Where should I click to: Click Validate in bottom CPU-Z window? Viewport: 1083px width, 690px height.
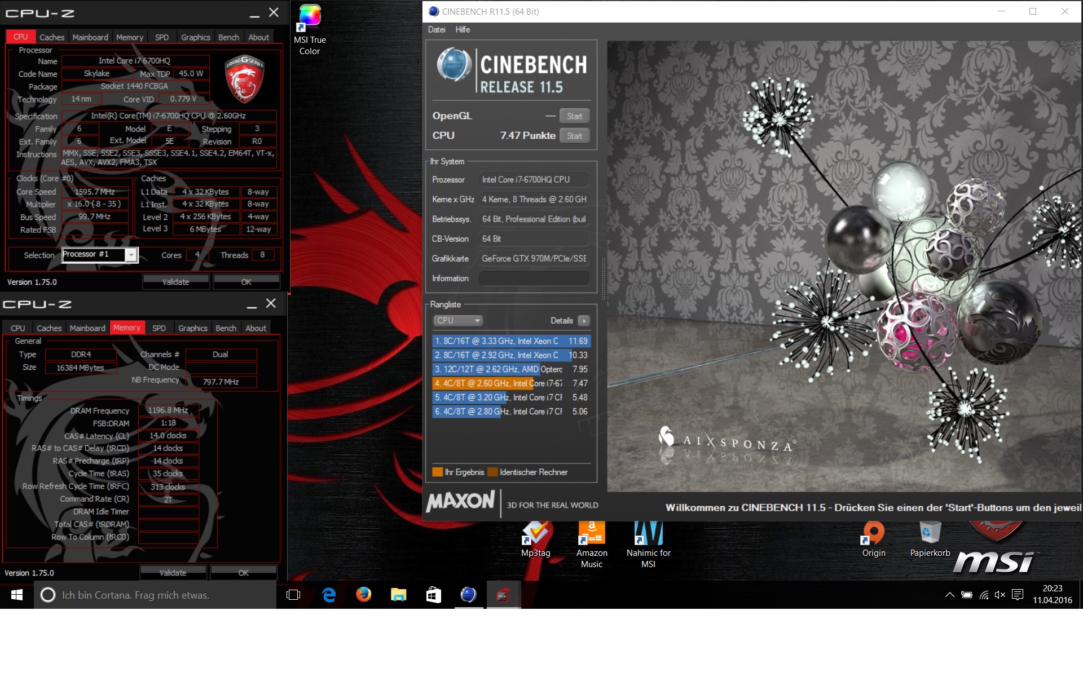tap(173, 573)
